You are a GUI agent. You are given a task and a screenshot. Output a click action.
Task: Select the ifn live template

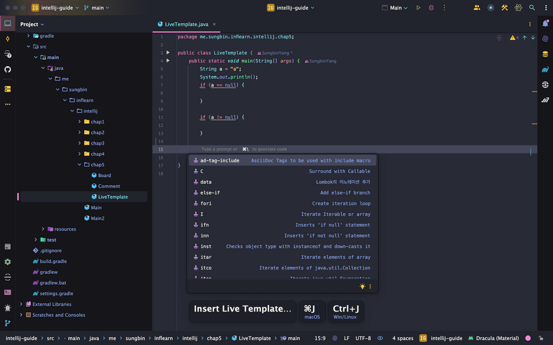tap(282, 225)
